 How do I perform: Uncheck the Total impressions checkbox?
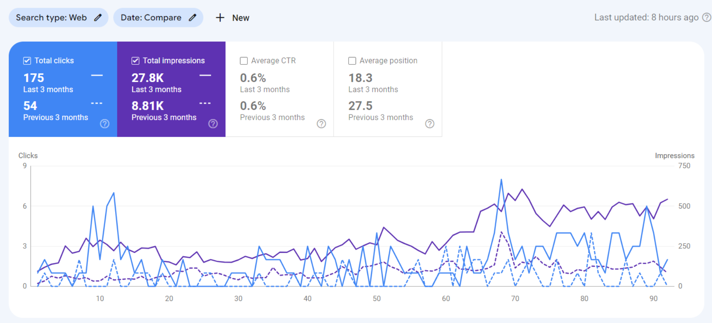tap(135, 61)
